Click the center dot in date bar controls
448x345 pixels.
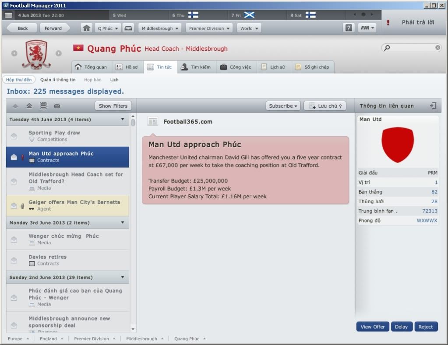[x=363, y=14]
